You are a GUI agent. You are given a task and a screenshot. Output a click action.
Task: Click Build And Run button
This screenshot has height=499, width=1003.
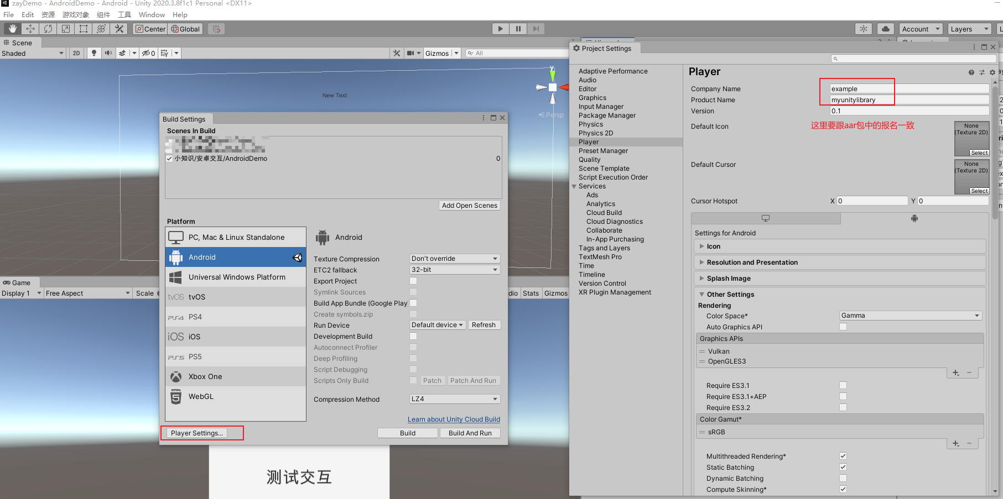[x=470, y=433]
